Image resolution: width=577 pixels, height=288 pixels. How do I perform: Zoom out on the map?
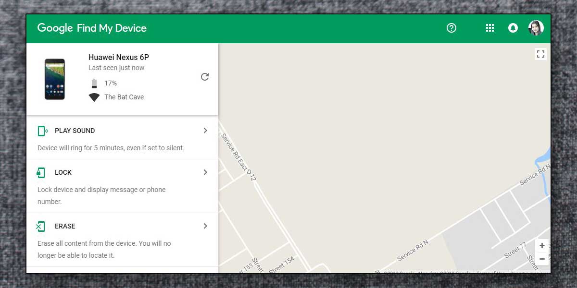(542, 259)
